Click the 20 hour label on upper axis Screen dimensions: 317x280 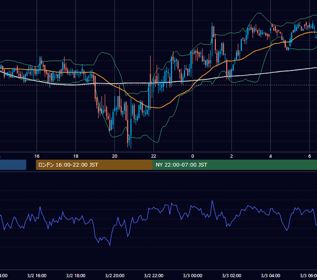tap(115, 156)
